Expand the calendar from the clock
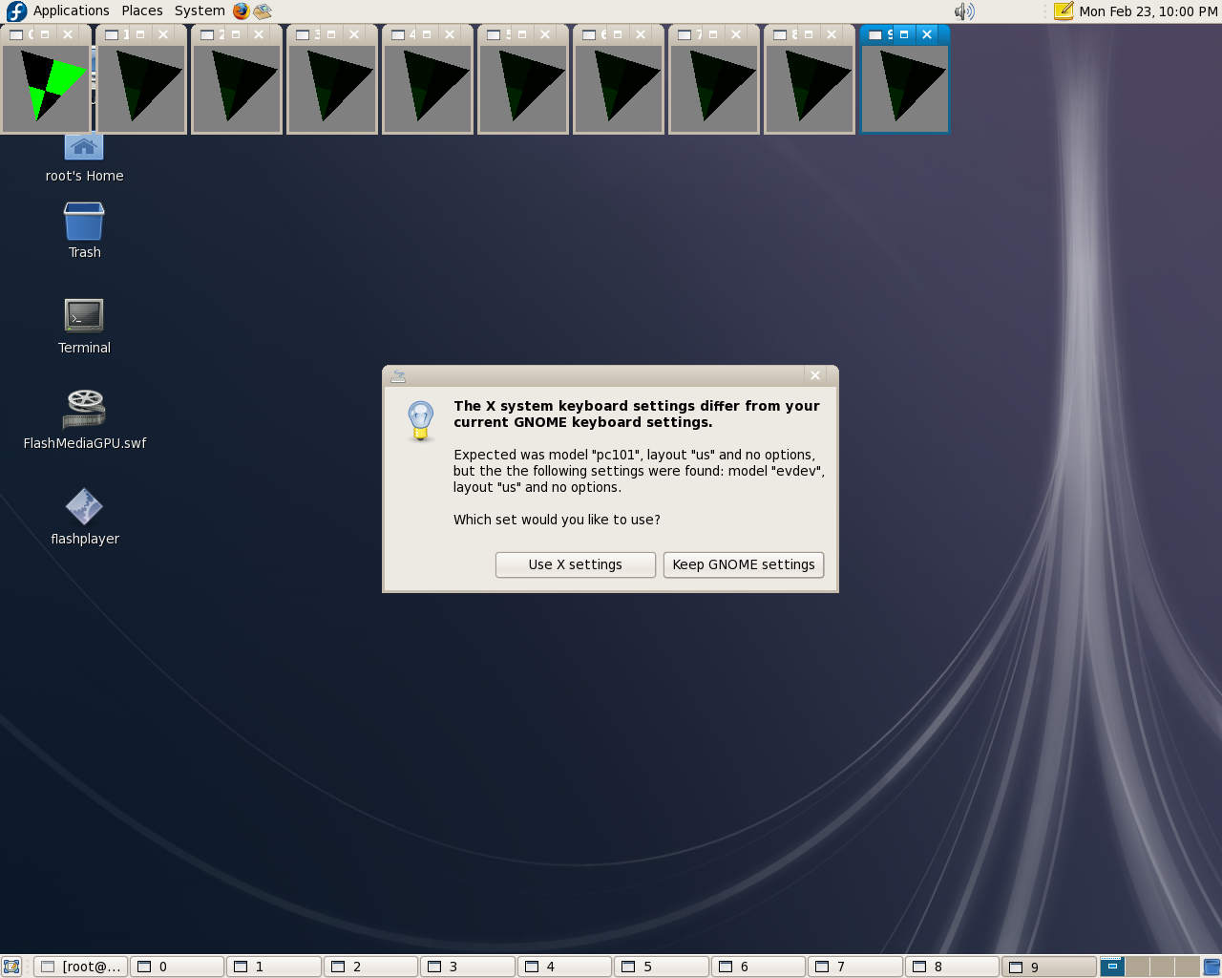Viewport: 1222px width, 978px height. pyautogui.click(x=1148, y=11)
